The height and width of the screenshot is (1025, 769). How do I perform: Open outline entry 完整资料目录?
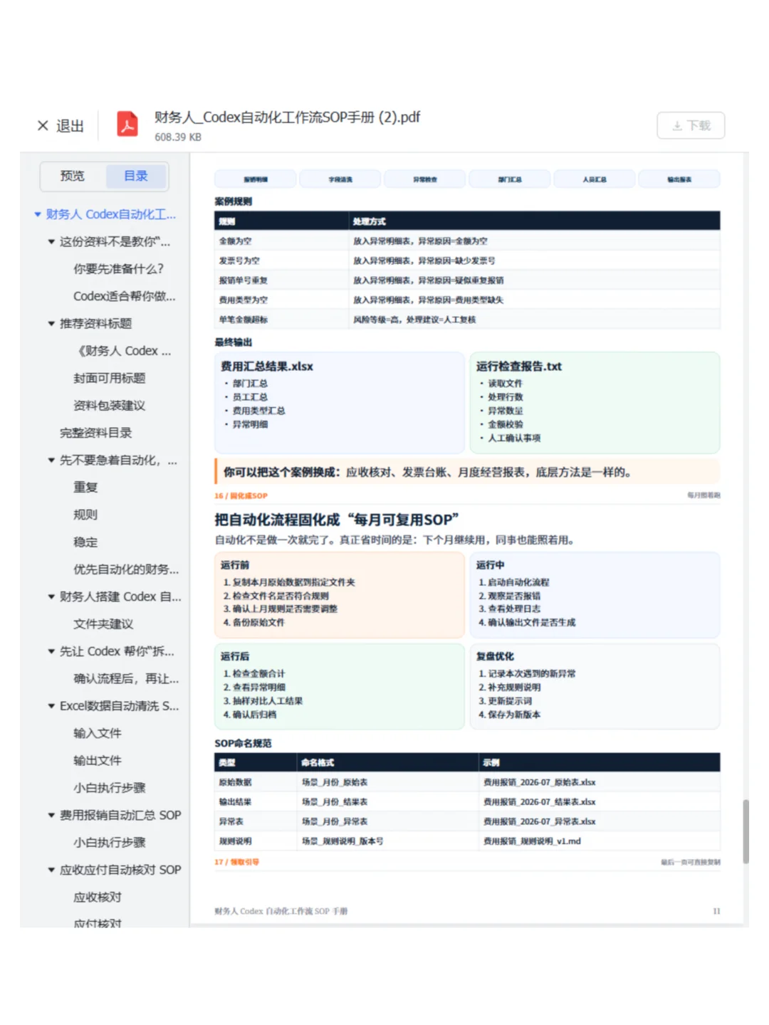click(x=96, y=433)
